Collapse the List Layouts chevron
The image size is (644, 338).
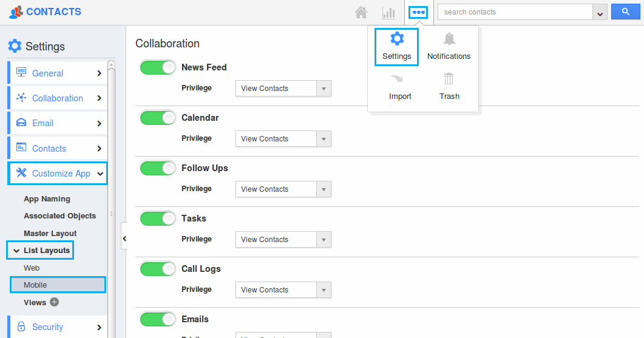pyautogui.click(x=16, y=251)
